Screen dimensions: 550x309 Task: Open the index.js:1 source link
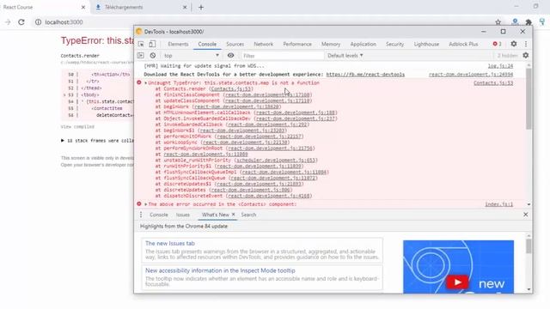click(x=498, y=204)
